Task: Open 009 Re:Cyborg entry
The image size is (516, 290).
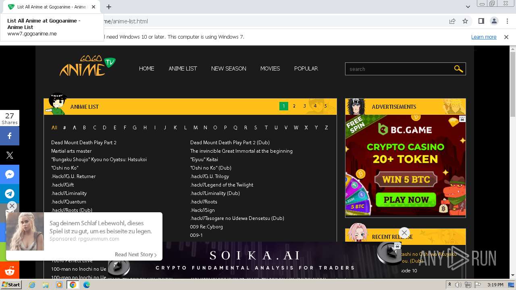Action: point(206,227)
